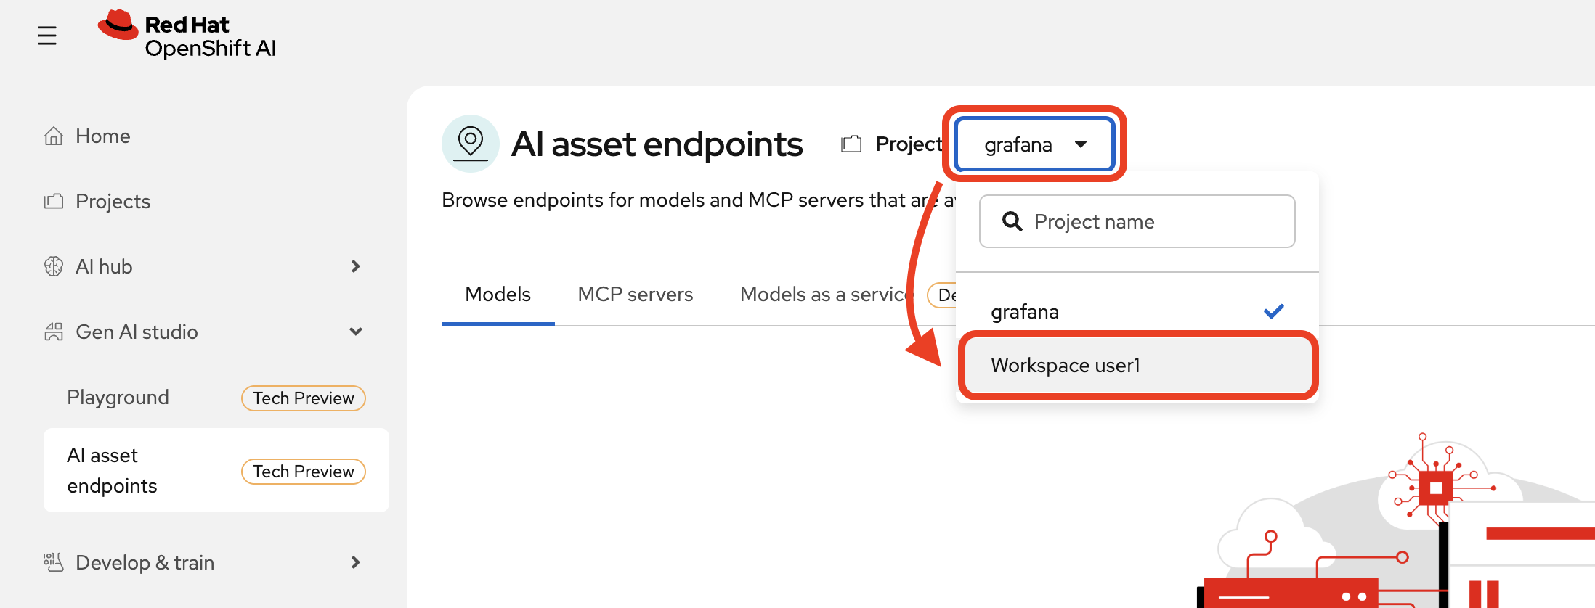Expand the Develop & train chevron
Viewport: 1595px width, 608px height.
click(x=356, y=562)
